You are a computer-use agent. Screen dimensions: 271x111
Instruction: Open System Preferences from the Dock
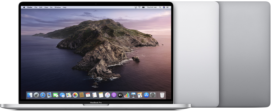pos(153,95)
